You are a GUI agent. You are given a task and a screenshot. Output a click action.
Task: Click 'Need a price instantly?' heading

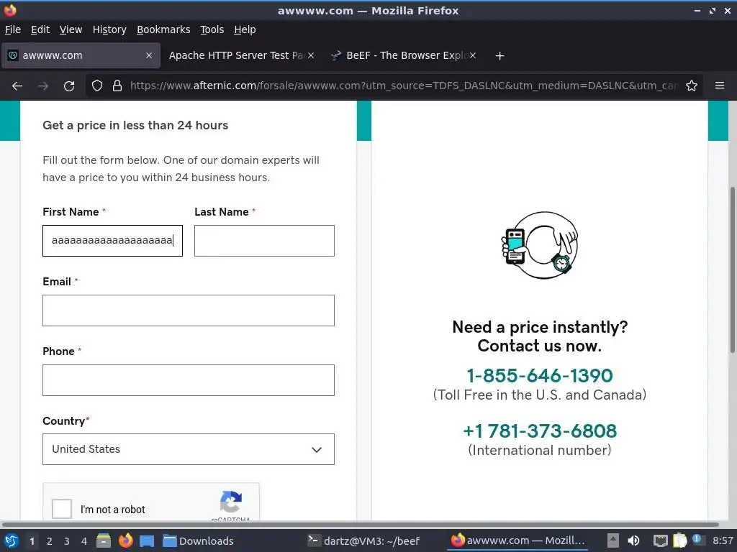coord(540,327)
